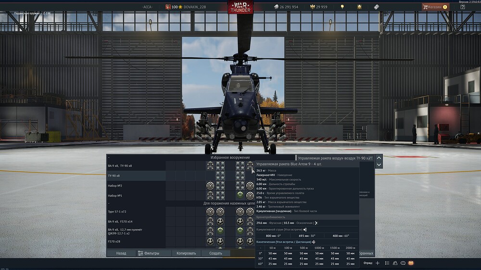The image size is (481, 270).
Task: Open the lightbulb hints icon in top bar
Action: pyautogui.click(x=342, y=7)
